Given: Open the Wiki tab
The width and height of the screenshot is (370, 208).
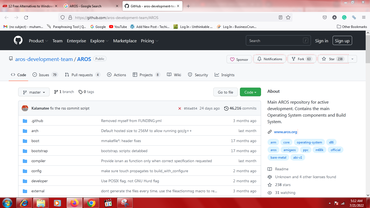Looking at the screenshot, I should coord(174,75).
